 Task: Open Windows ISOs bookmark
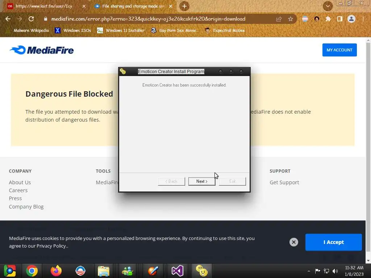click(x=73, y=30)
